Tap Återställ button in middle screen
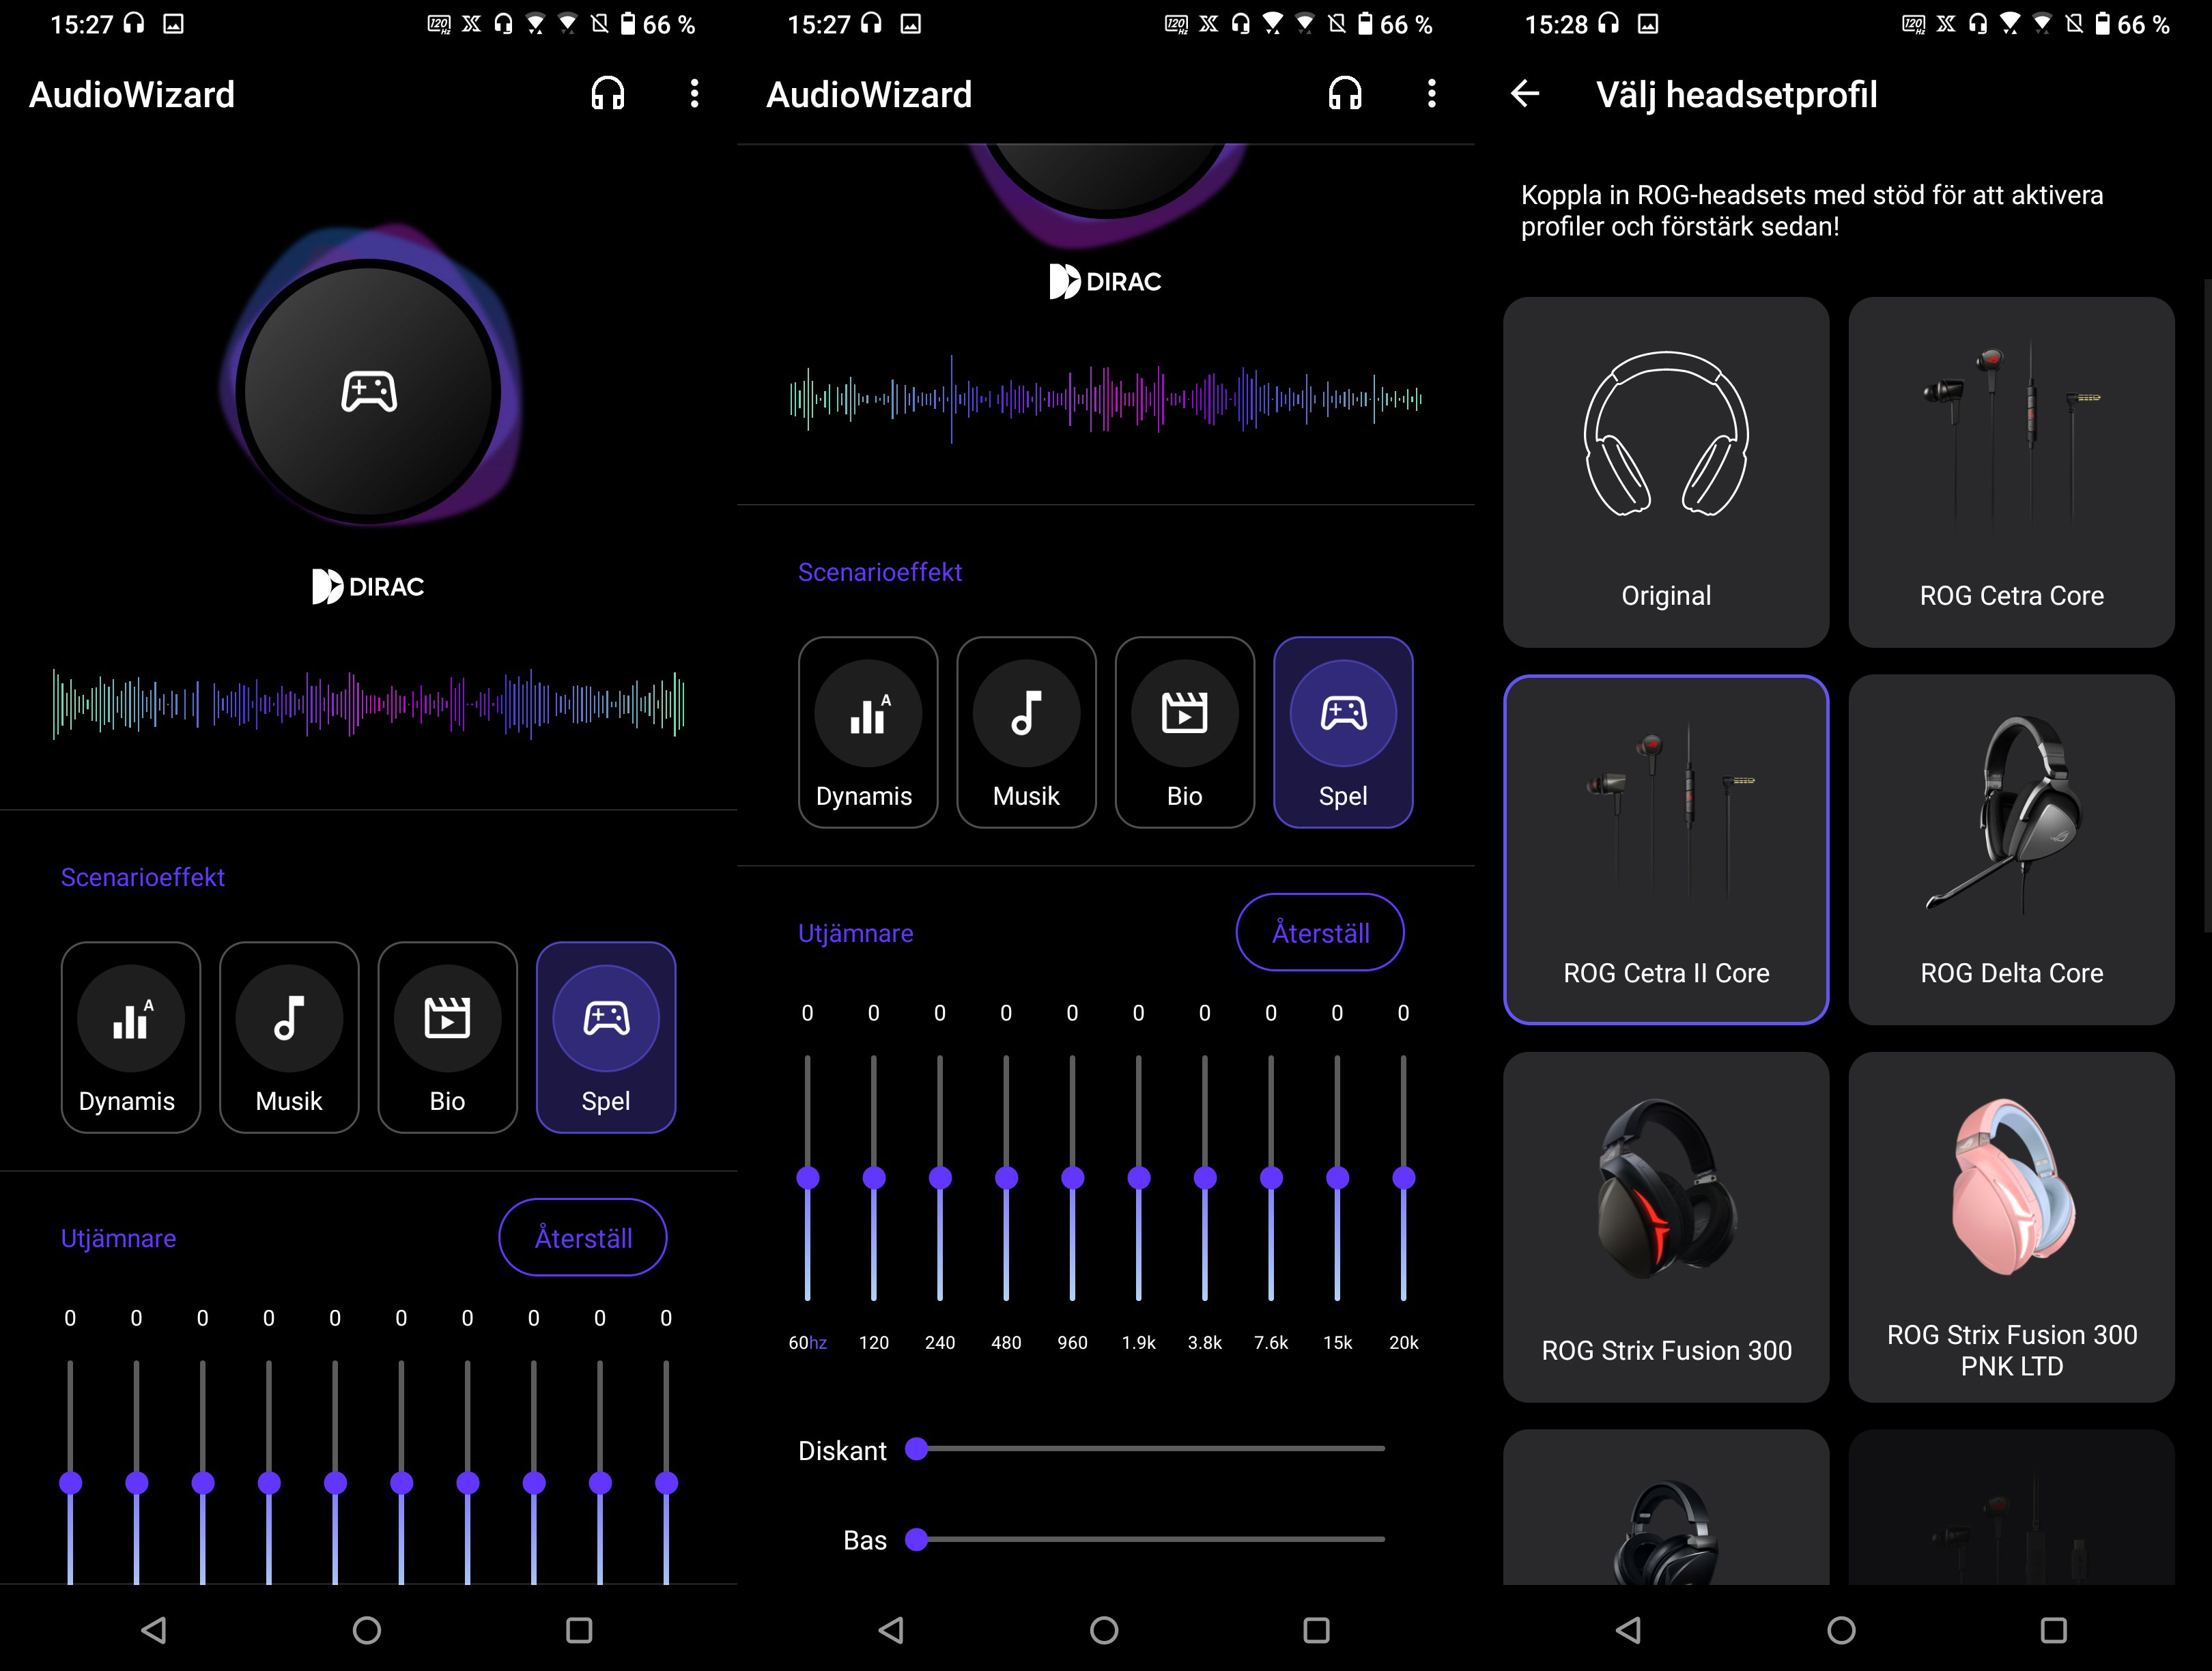This screenshot has height=1671, width=2212. click(x=1320, y=932)
